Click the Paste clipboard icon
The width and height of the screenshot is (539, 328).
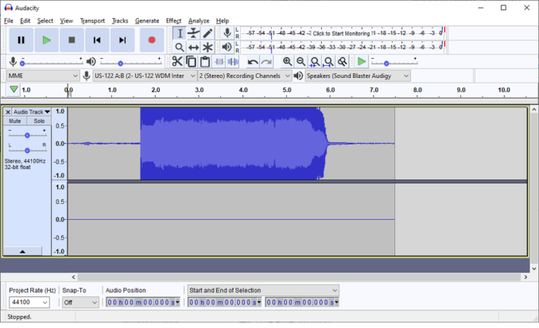tap(205, 62)
